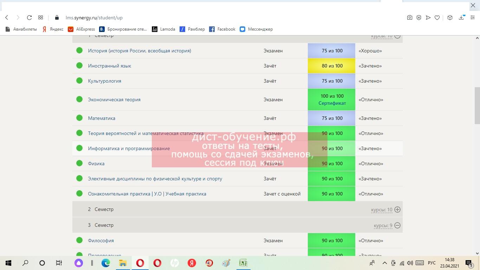Open Yandex Protect shield panel
This screenshot has height=270, width=480.
pos(419,18)
